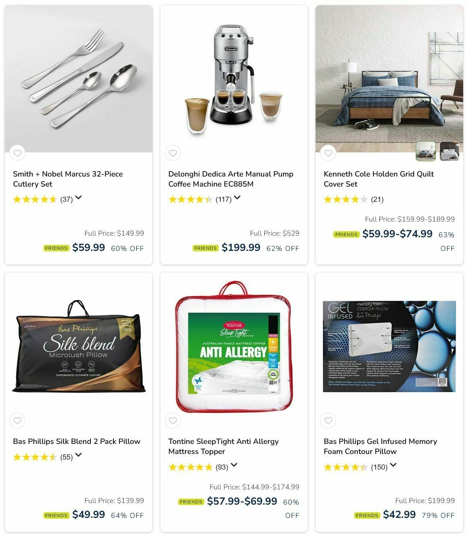Click Friends badge on $199.99 coffee machine
This screenshot has height=536, width=468.
(x=205, y=248)
